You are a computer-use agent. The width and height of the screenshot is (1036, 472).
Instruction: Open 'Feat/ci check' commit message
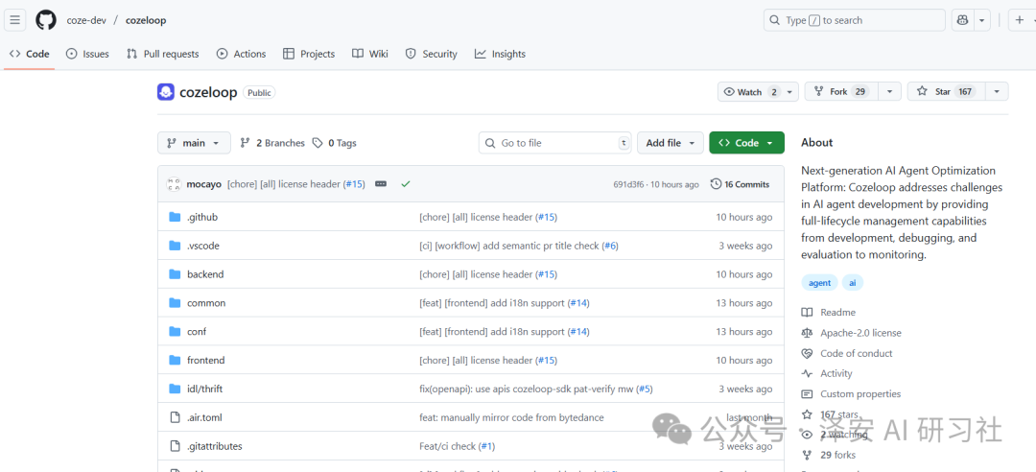pos(447,446)
